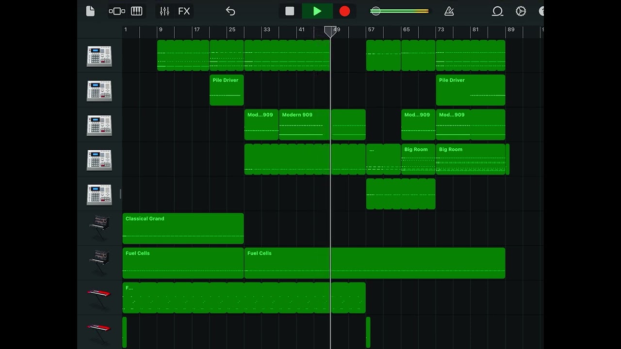Select the first drum machine track icon

coord(99,56)
